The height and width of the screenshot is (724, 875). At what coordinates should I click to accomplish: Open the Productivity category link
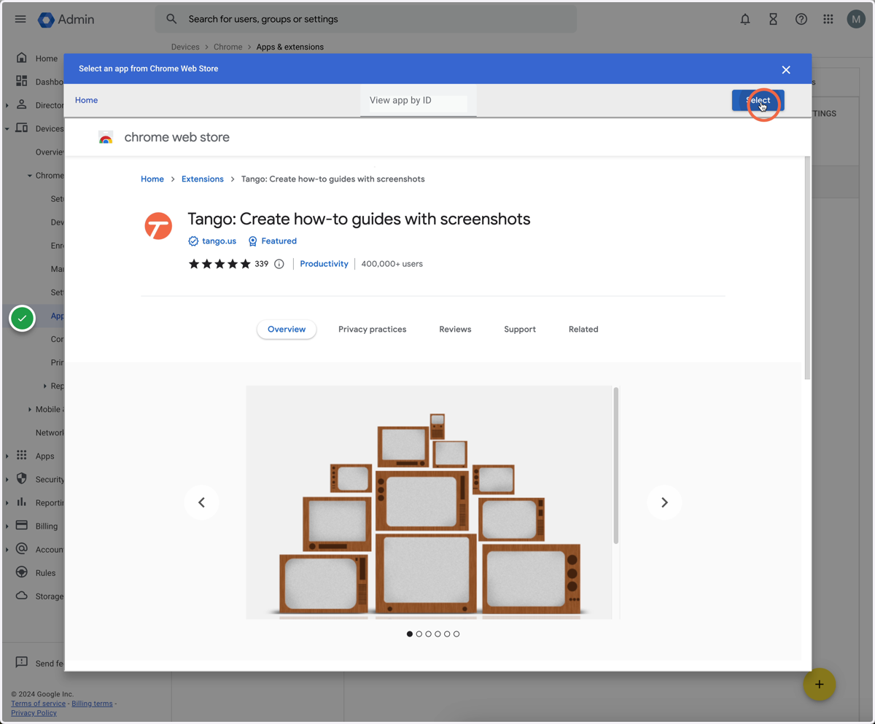coord(324,264)
